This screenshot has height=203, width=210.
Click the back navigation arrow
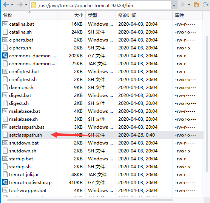click(x=6, y=5)
